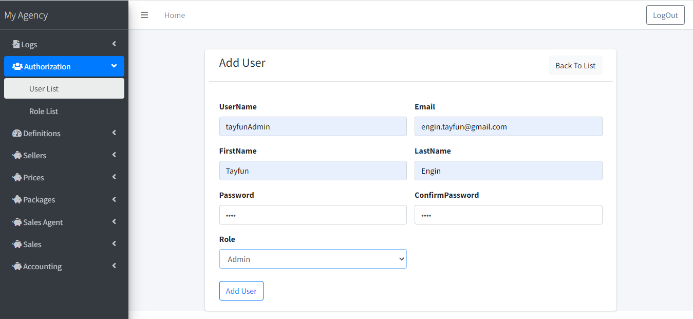The width and height of the screenshot is (693, 319).
Task: Click the Prices piggy bank icon
Action: pos(17,177)
